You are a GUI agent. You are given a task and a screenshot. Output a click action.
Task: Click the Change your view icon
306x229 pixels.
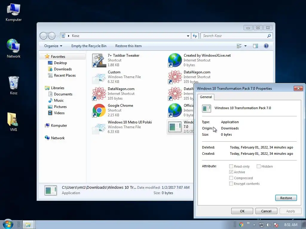[239, 46]
